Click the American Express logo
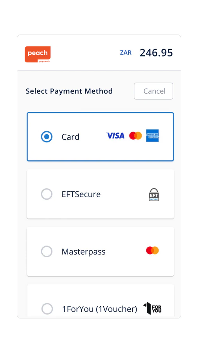 point(153,136)
